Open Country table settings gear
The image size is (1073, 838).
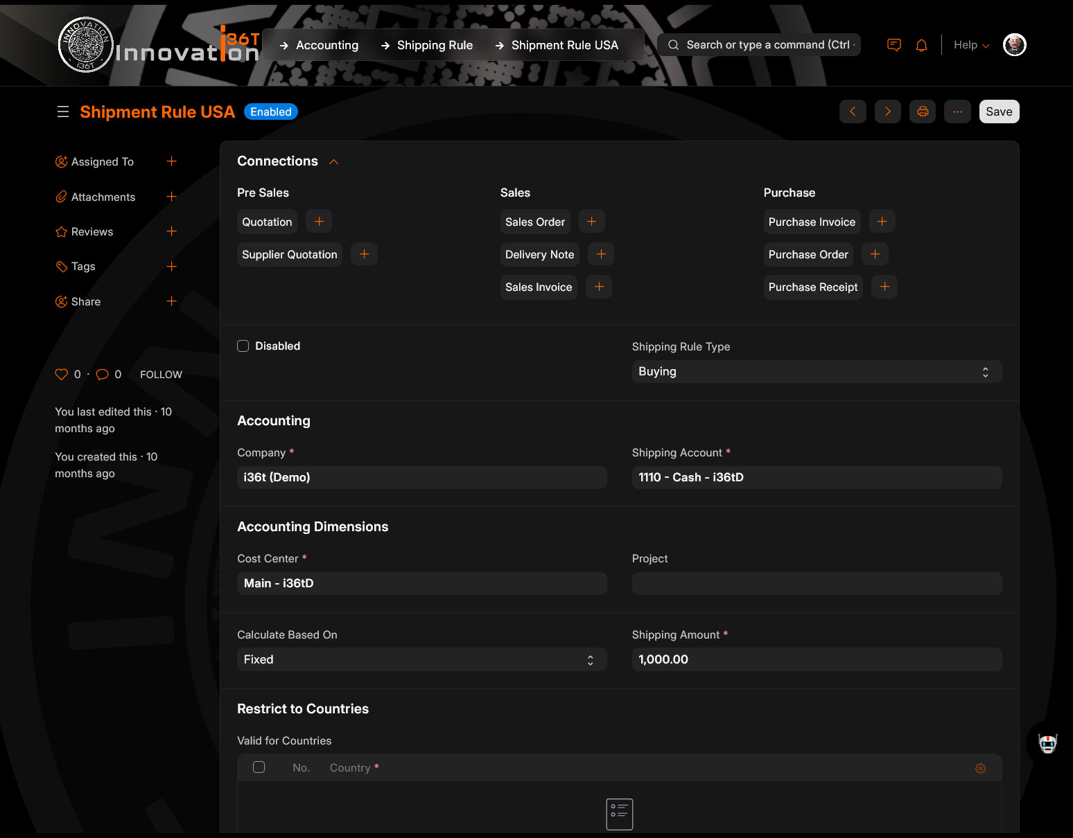pos(980,768)
